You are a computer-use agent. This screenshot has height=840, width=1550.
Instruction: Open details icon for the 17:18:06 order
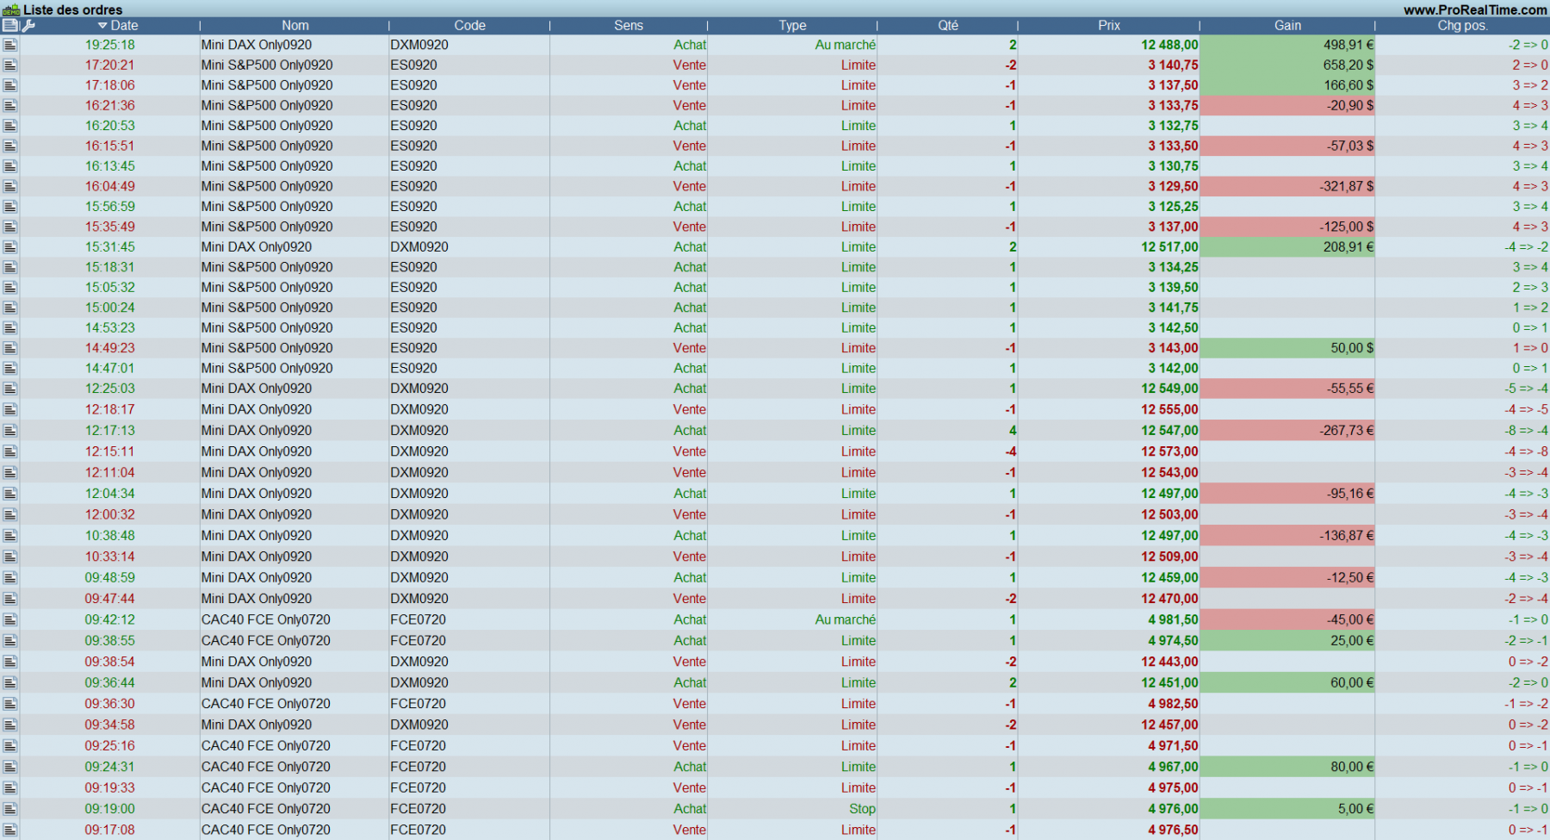tap(10, 85)
